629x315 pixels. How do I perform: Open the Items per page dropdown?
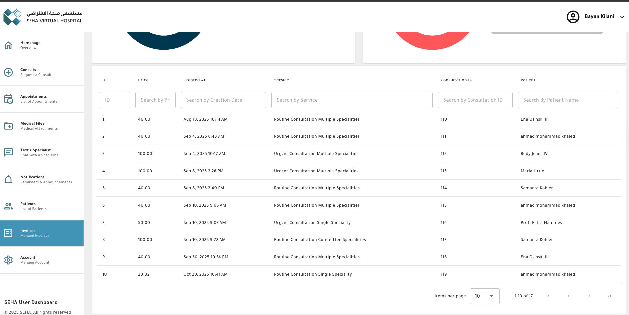pos(484,296)
